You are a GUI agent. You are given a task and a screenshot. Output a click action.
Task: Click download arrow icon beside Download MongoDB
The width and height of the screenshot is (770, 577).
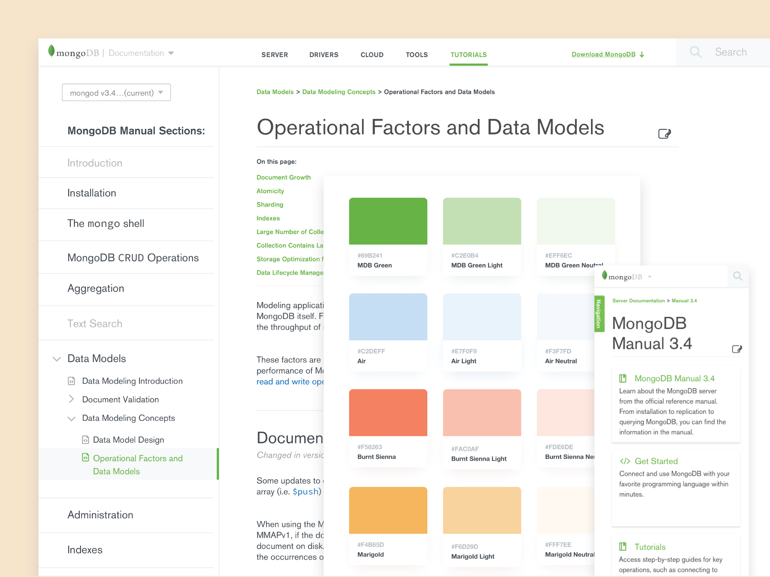(642, 55)
